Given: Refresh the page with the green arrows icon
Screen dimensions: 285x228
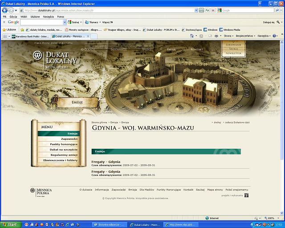Looking at the screenshot, I should coord(207,11).
